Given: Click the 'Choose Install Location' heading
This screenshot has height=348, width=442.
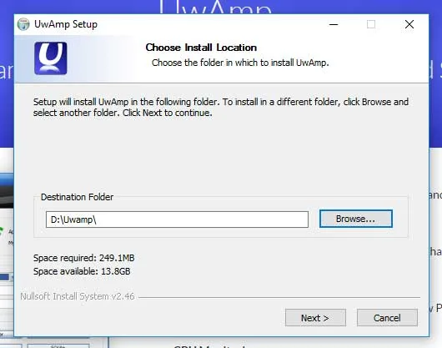Looking at the screenshot, I should [201, 48].
